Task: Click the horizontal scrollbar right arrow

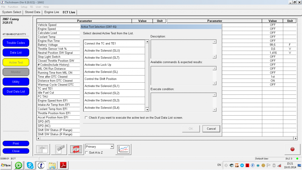Action: pyautogui.click(x=296, y=138)
